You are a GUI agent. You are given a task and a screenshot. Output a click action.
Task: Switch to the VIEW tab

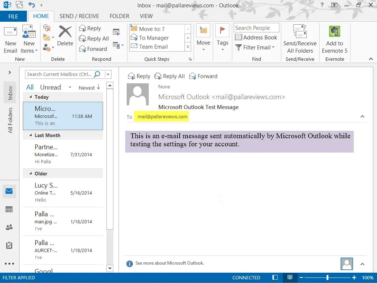(146, 16)
